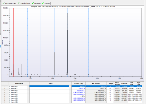
Task: Click the empty Name field in row 9
Action: click(x=49, y=102)
